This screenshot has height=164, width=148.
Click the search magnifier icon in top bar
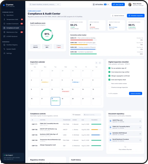pyautogui.click(x=31, y=5)
